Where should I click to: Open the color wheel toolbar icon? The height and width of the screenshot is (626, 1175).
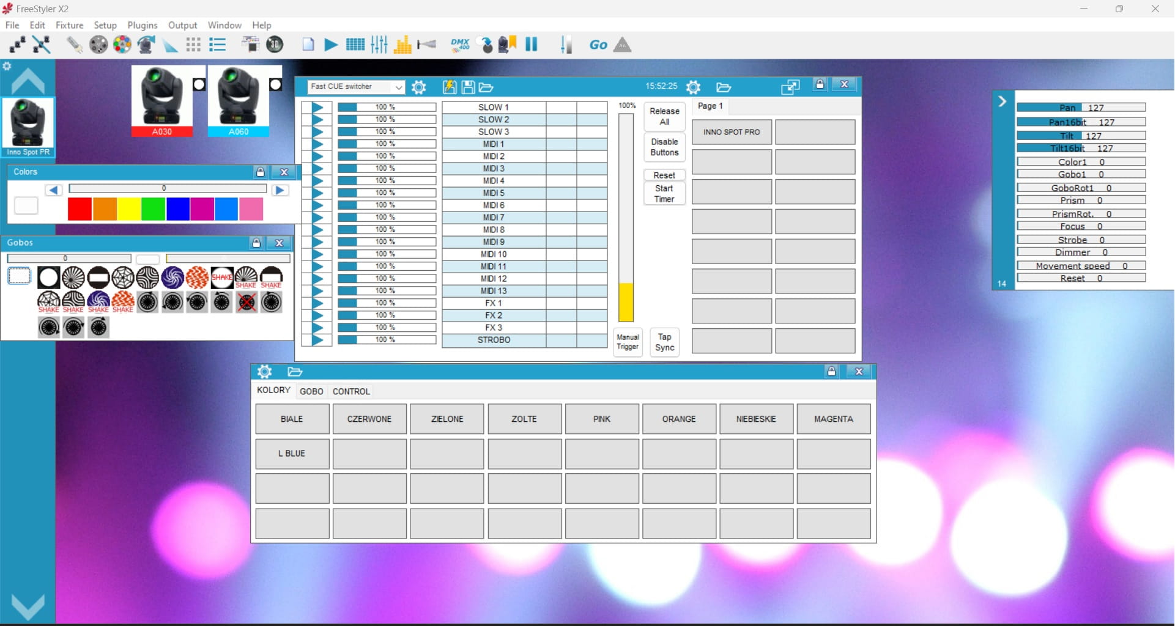pyautogui.click(x=122, y=45)
